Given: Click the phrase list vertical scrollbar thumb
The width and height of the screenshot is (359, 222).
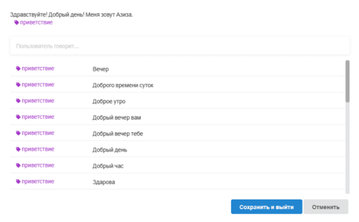Looking at the screenshot, I should click(348, 81).
